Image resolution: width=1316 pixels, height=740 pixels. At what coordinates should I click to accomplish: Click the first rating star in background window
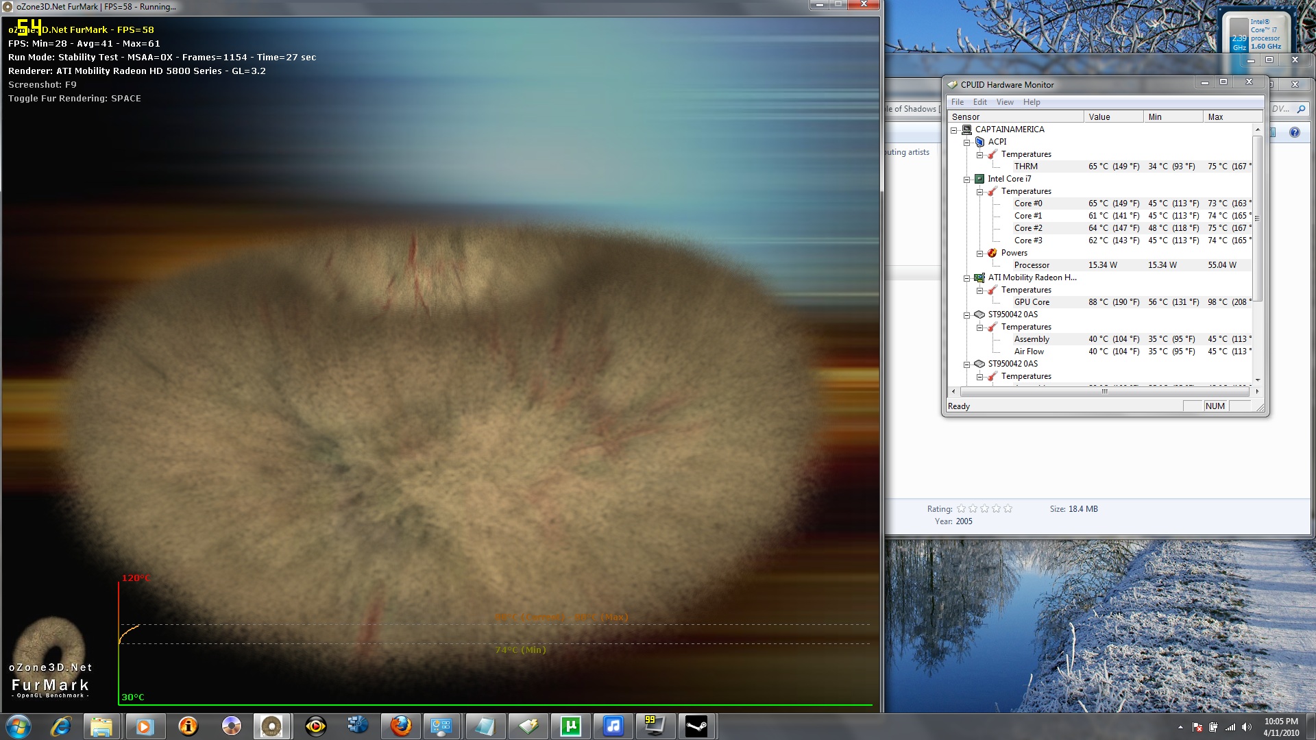point(961,508)
